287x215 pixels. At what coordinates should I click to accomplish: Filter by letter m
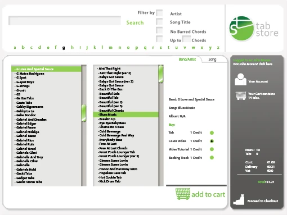(111, 48)
